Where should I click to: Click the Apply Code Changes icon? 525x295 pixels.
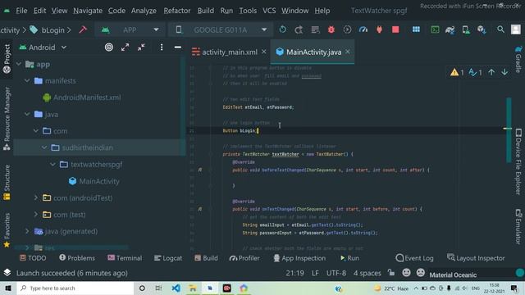click(315, 29)
